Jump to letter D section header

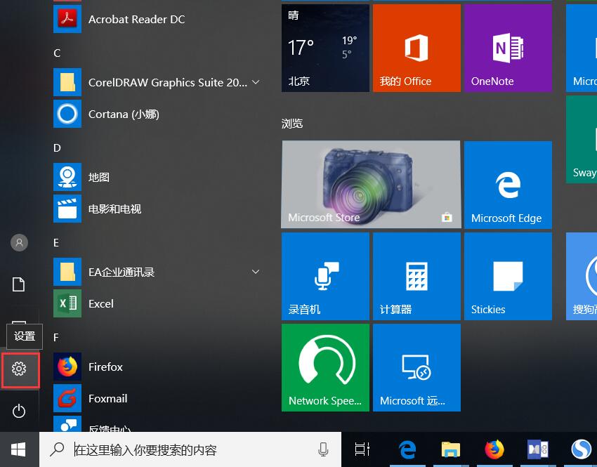tap(57, 147)
